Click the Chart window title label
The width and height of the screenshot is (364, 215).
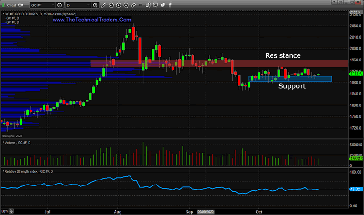click(x=11, y=5)
